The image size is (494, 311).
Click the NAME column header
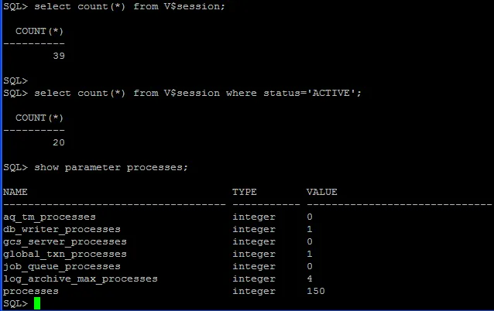coord(15,192)
